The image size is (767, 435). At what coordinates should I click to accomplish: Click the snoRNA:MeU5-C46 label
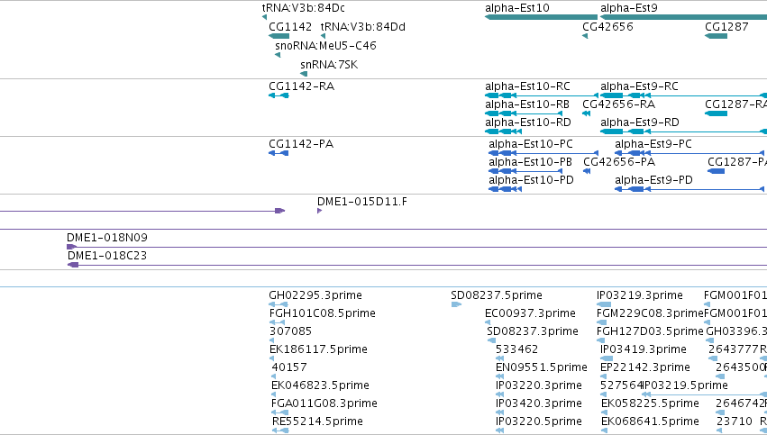click(325, 46)
